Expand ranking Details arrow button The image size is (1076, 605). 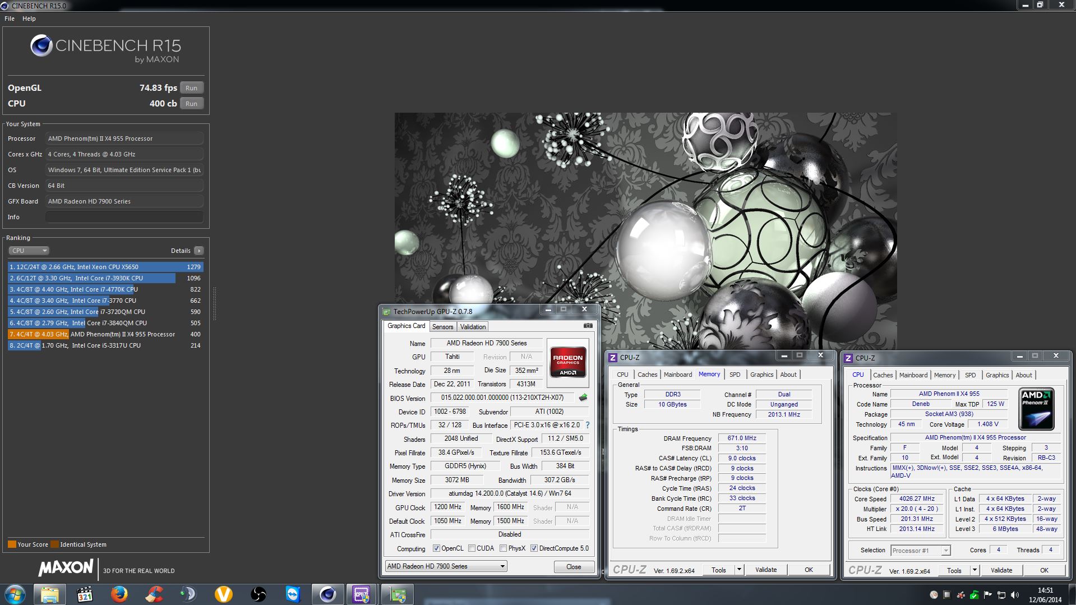tap(199, 251)
